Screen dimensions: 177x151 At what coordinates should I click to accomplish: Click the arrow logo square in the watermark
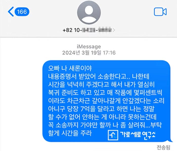(x=113, y=135)
